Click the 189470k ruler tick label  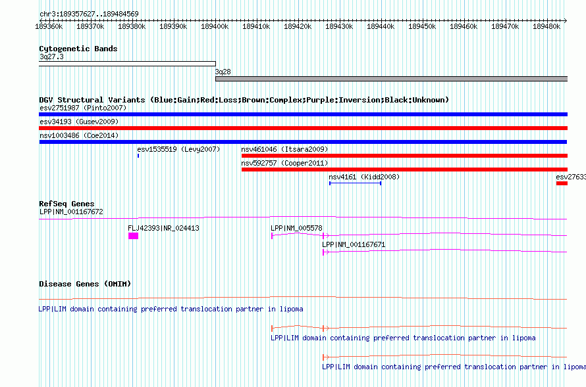click(x=505, y=26)
